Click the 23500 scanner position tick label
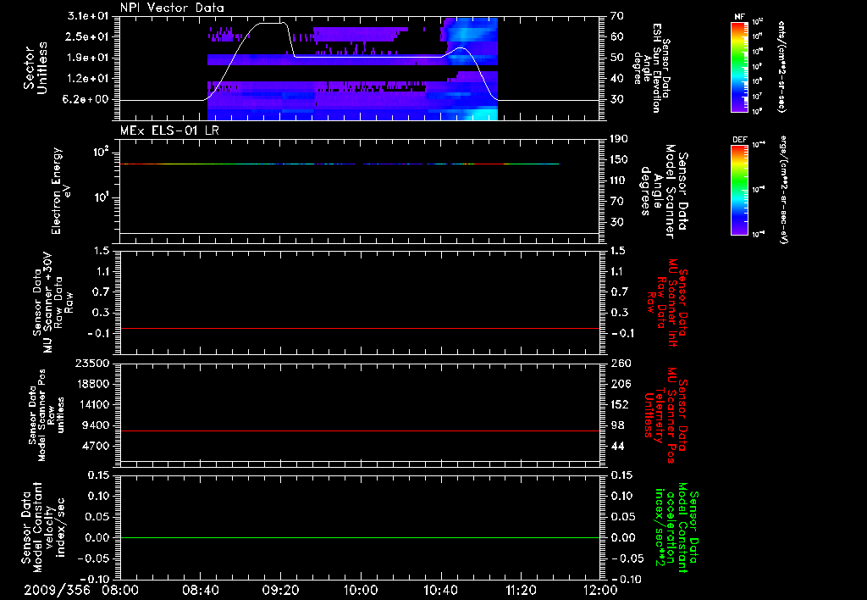 coord(92,364)
